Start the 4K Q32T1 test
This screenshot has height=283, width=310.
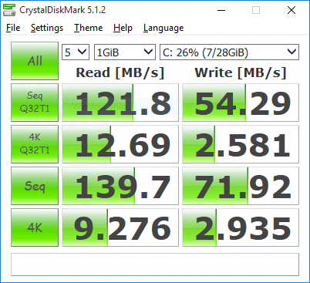tap(35, 144)
